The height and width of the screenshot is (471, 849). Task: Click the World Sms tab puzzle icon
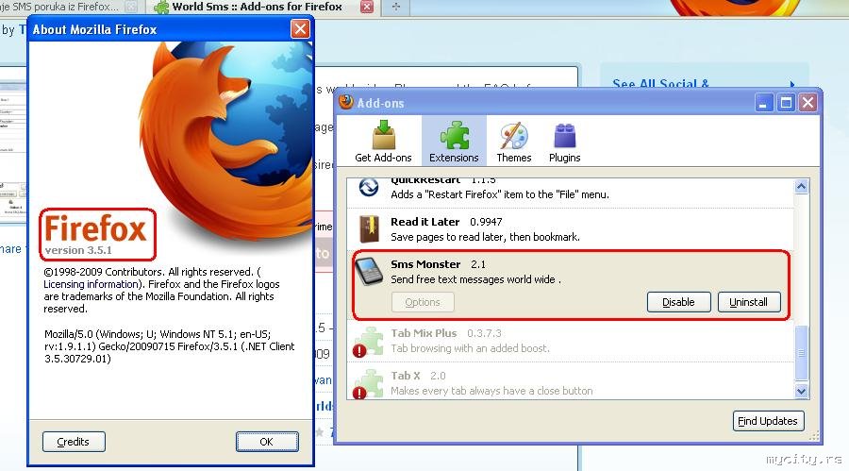tap(161, 7)
